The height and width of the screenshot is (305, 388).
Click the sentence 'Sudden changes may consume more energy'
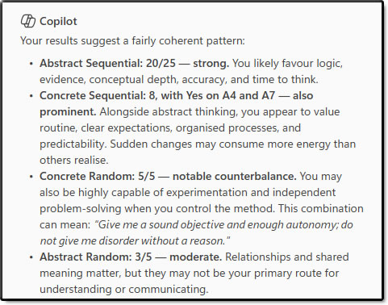click(222, 144)
